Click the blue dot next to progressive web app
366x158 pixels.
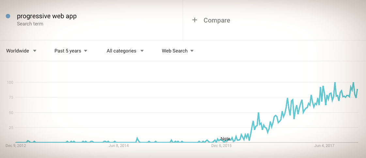(8, 16)
